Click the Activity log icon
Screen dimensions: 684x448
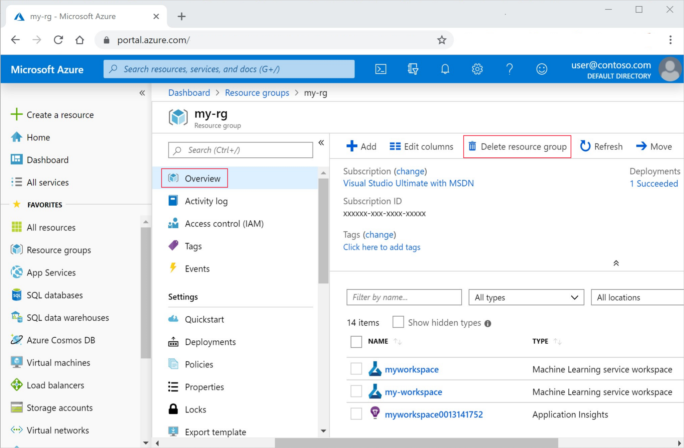172,201
